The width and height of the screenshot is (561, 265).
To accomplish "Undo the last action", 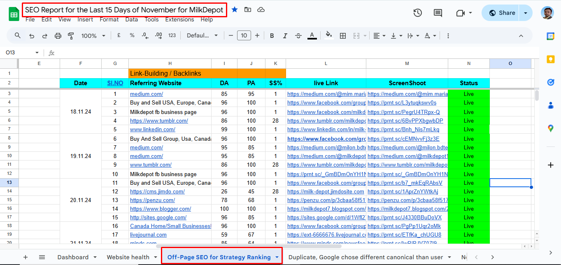I will pyautogui.click(x=32, y=36).
